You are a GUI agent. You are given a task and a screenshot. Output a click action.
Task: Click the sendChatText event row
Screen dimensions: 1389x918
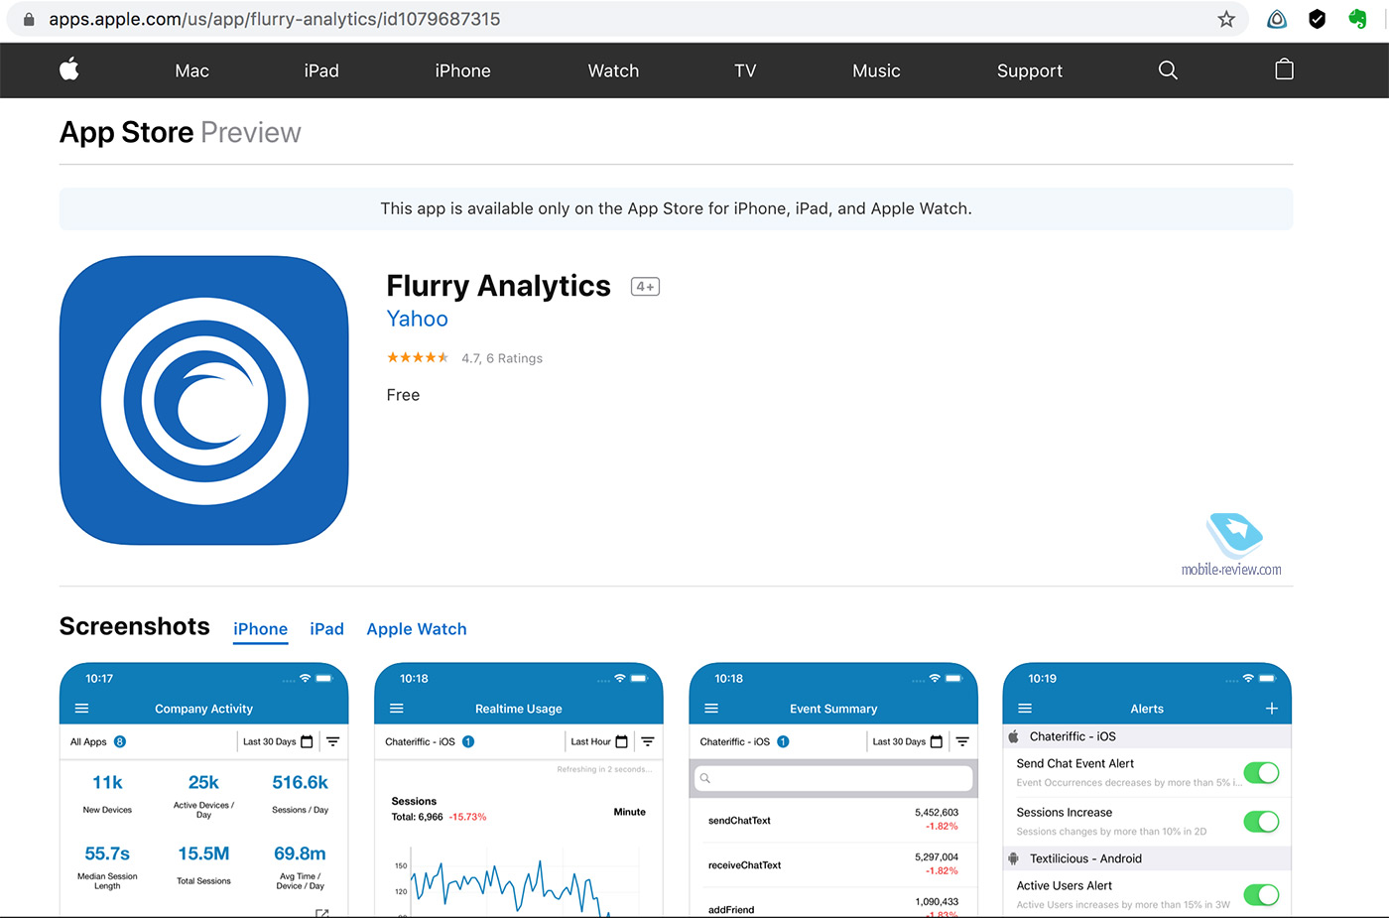[833, 820]
